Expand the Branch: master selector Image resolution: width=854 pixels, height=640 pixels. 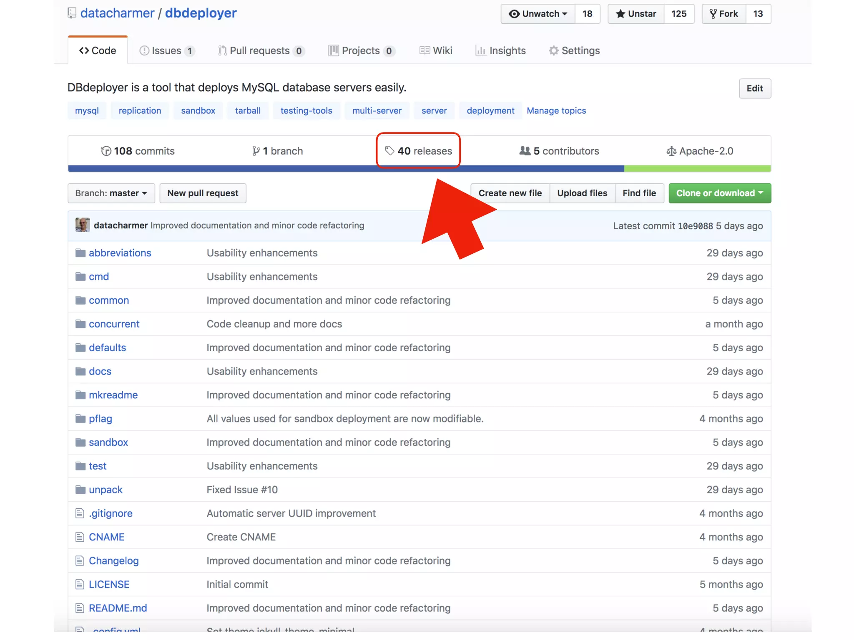point(111,193)
